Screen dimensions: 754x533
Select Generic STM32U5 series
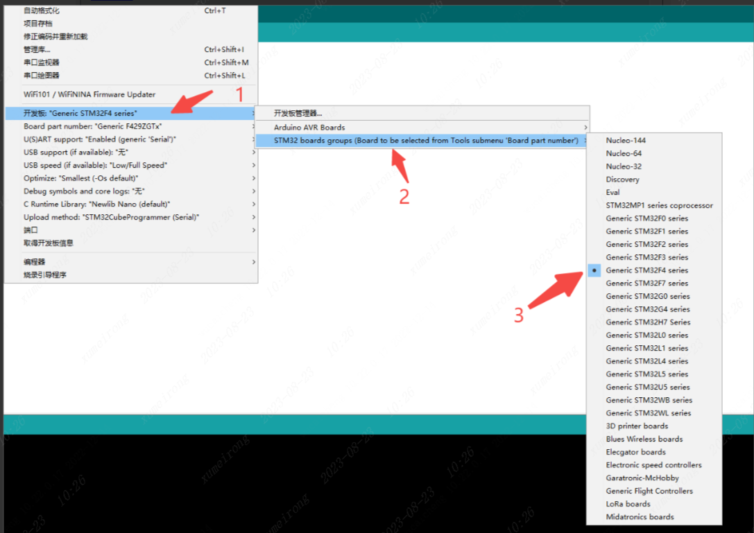[654, 387]
